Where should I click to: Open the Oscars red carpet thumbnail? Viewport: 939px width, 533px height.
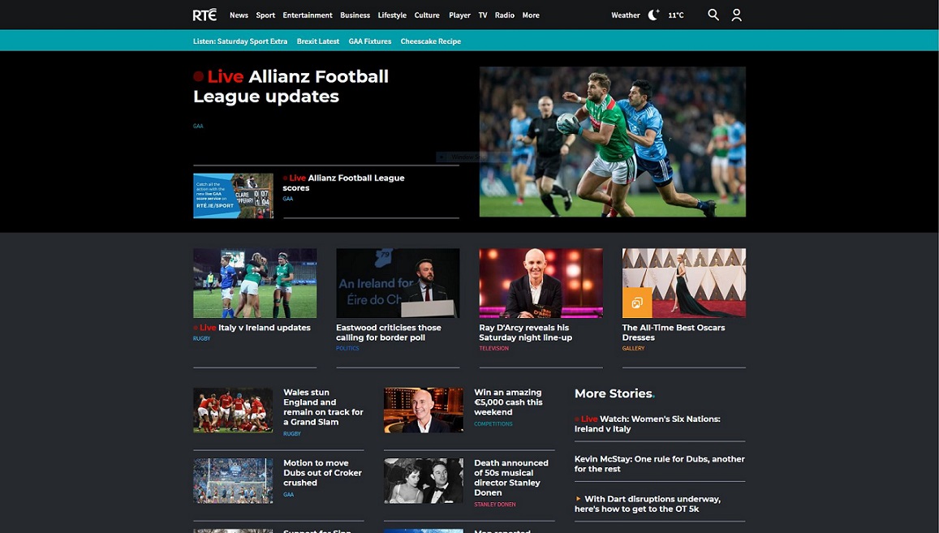coord(684,283)
